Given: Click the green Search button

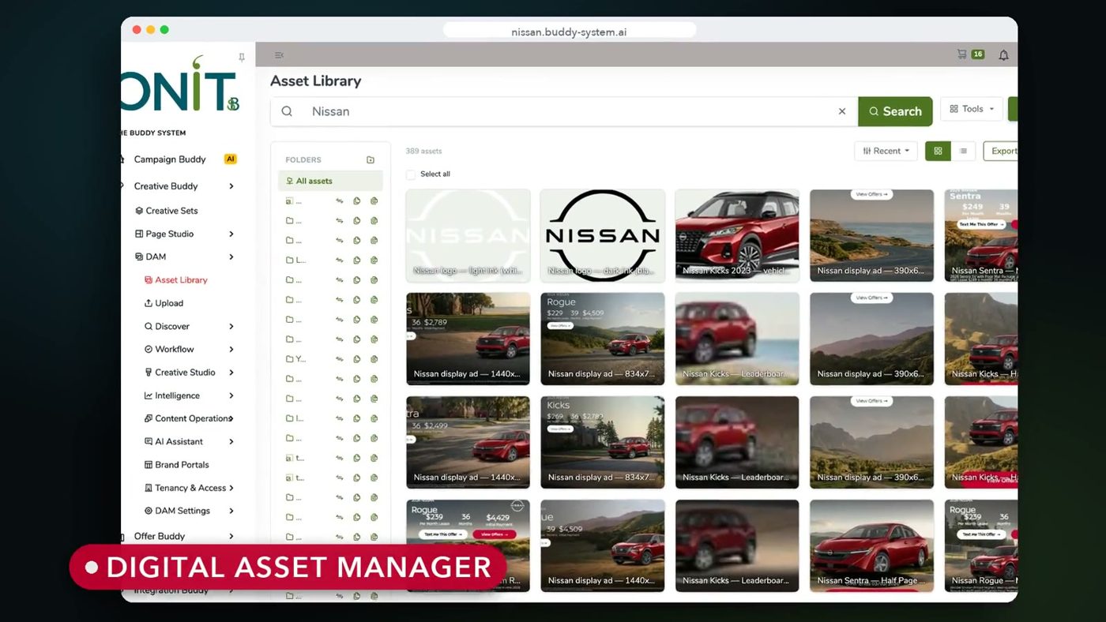Looking at the screenshot, I should pyautogui.click(x=895, y=111).
